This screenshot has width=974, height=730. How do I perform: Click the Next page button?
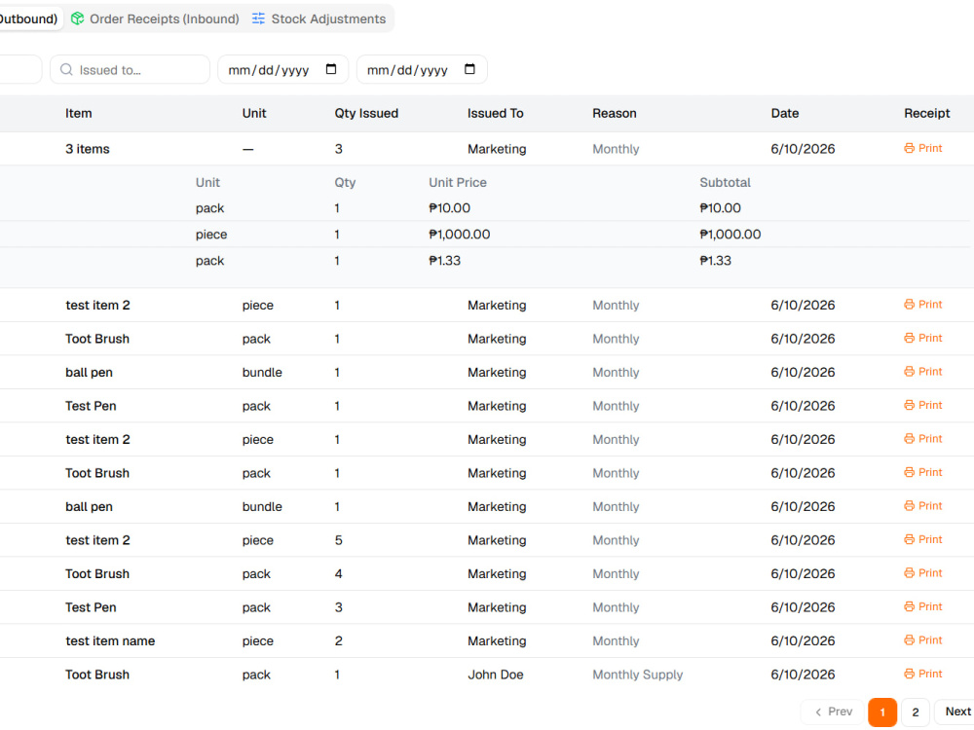click(x=956, y=712)
